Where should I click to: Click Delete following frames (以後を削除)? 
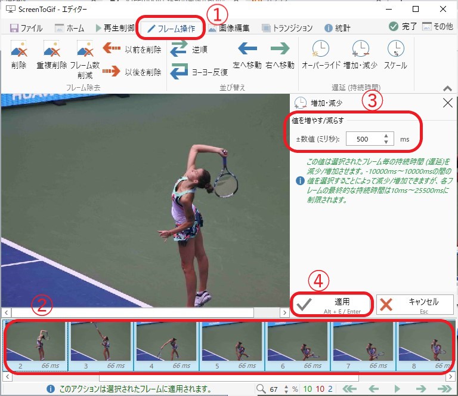tap(132, 72)
